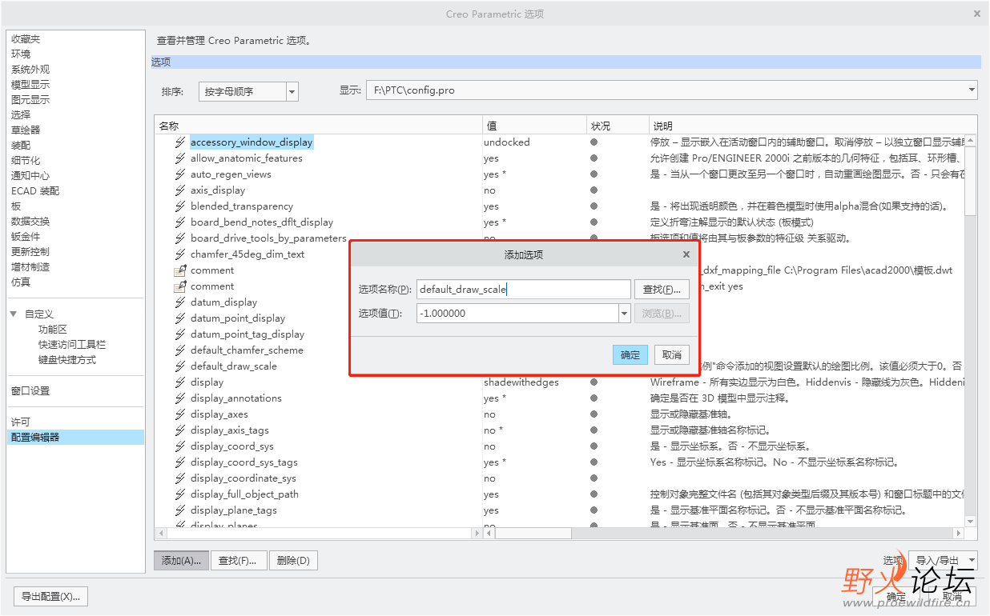Screen dimensions: 990x616
Task: Click the comment note icon above datum_display
Action: click(180, 286)
